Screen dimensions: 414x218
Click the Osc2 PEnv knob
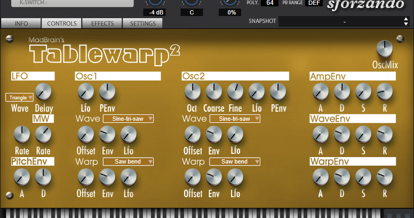(278, 91)
